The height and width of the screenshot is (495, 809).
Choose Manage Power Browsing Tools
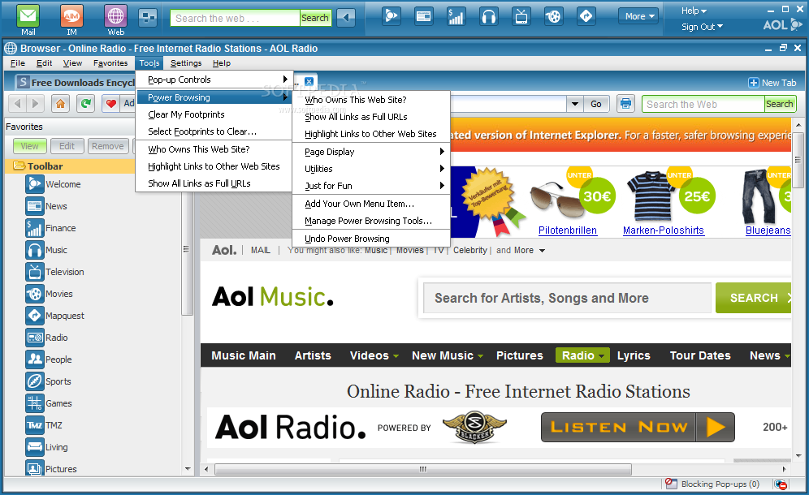pos(371,221)
